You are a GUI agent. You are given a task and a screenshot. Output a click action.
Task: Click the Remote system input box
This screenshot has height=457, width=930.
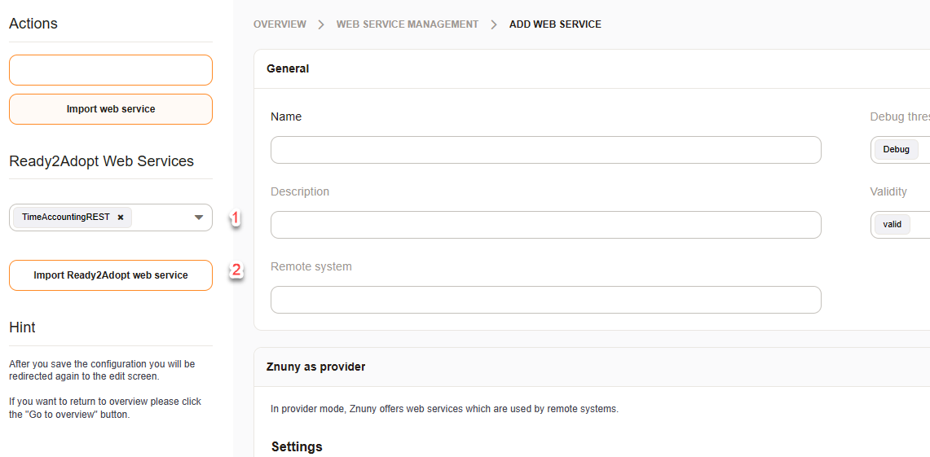(x=545, y=300)
